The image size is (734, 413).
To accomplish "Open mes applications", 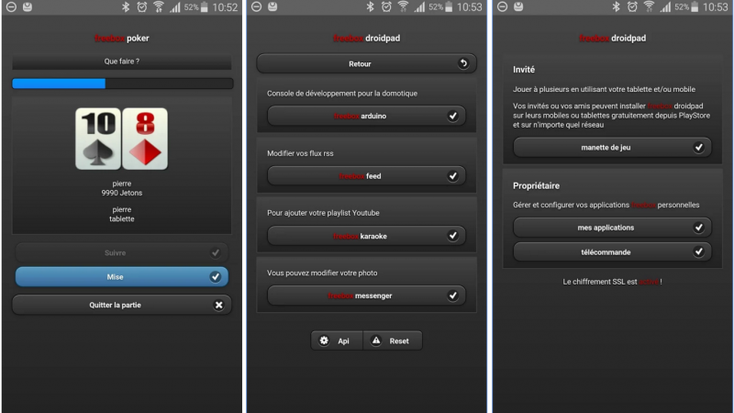I will coord(612,228).
